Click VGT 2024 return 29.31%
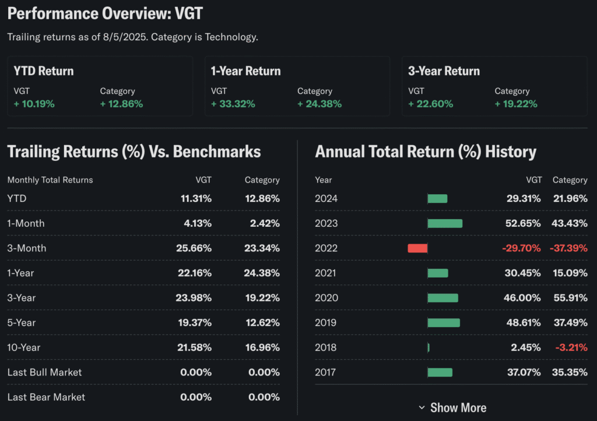The image size is (597, 421). tap(524, 199)
